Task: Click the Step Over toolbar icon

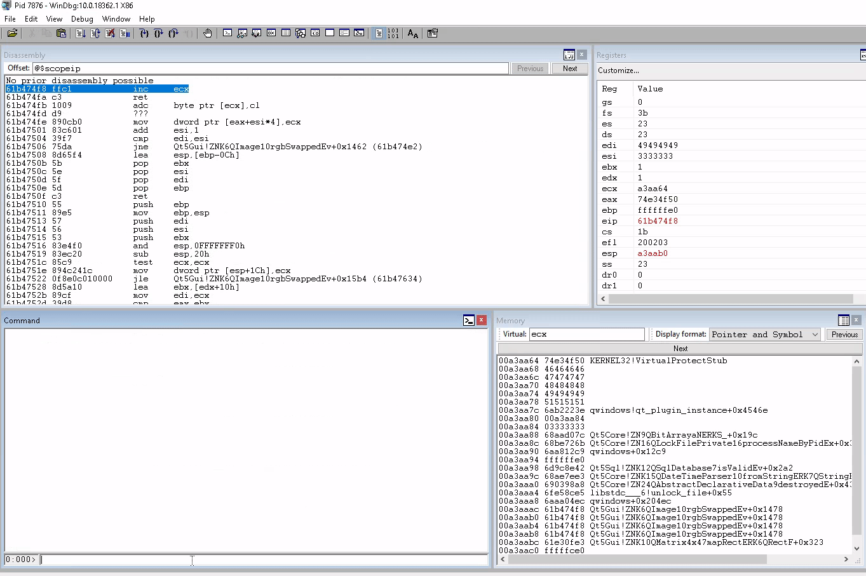Action: (159, 33)
